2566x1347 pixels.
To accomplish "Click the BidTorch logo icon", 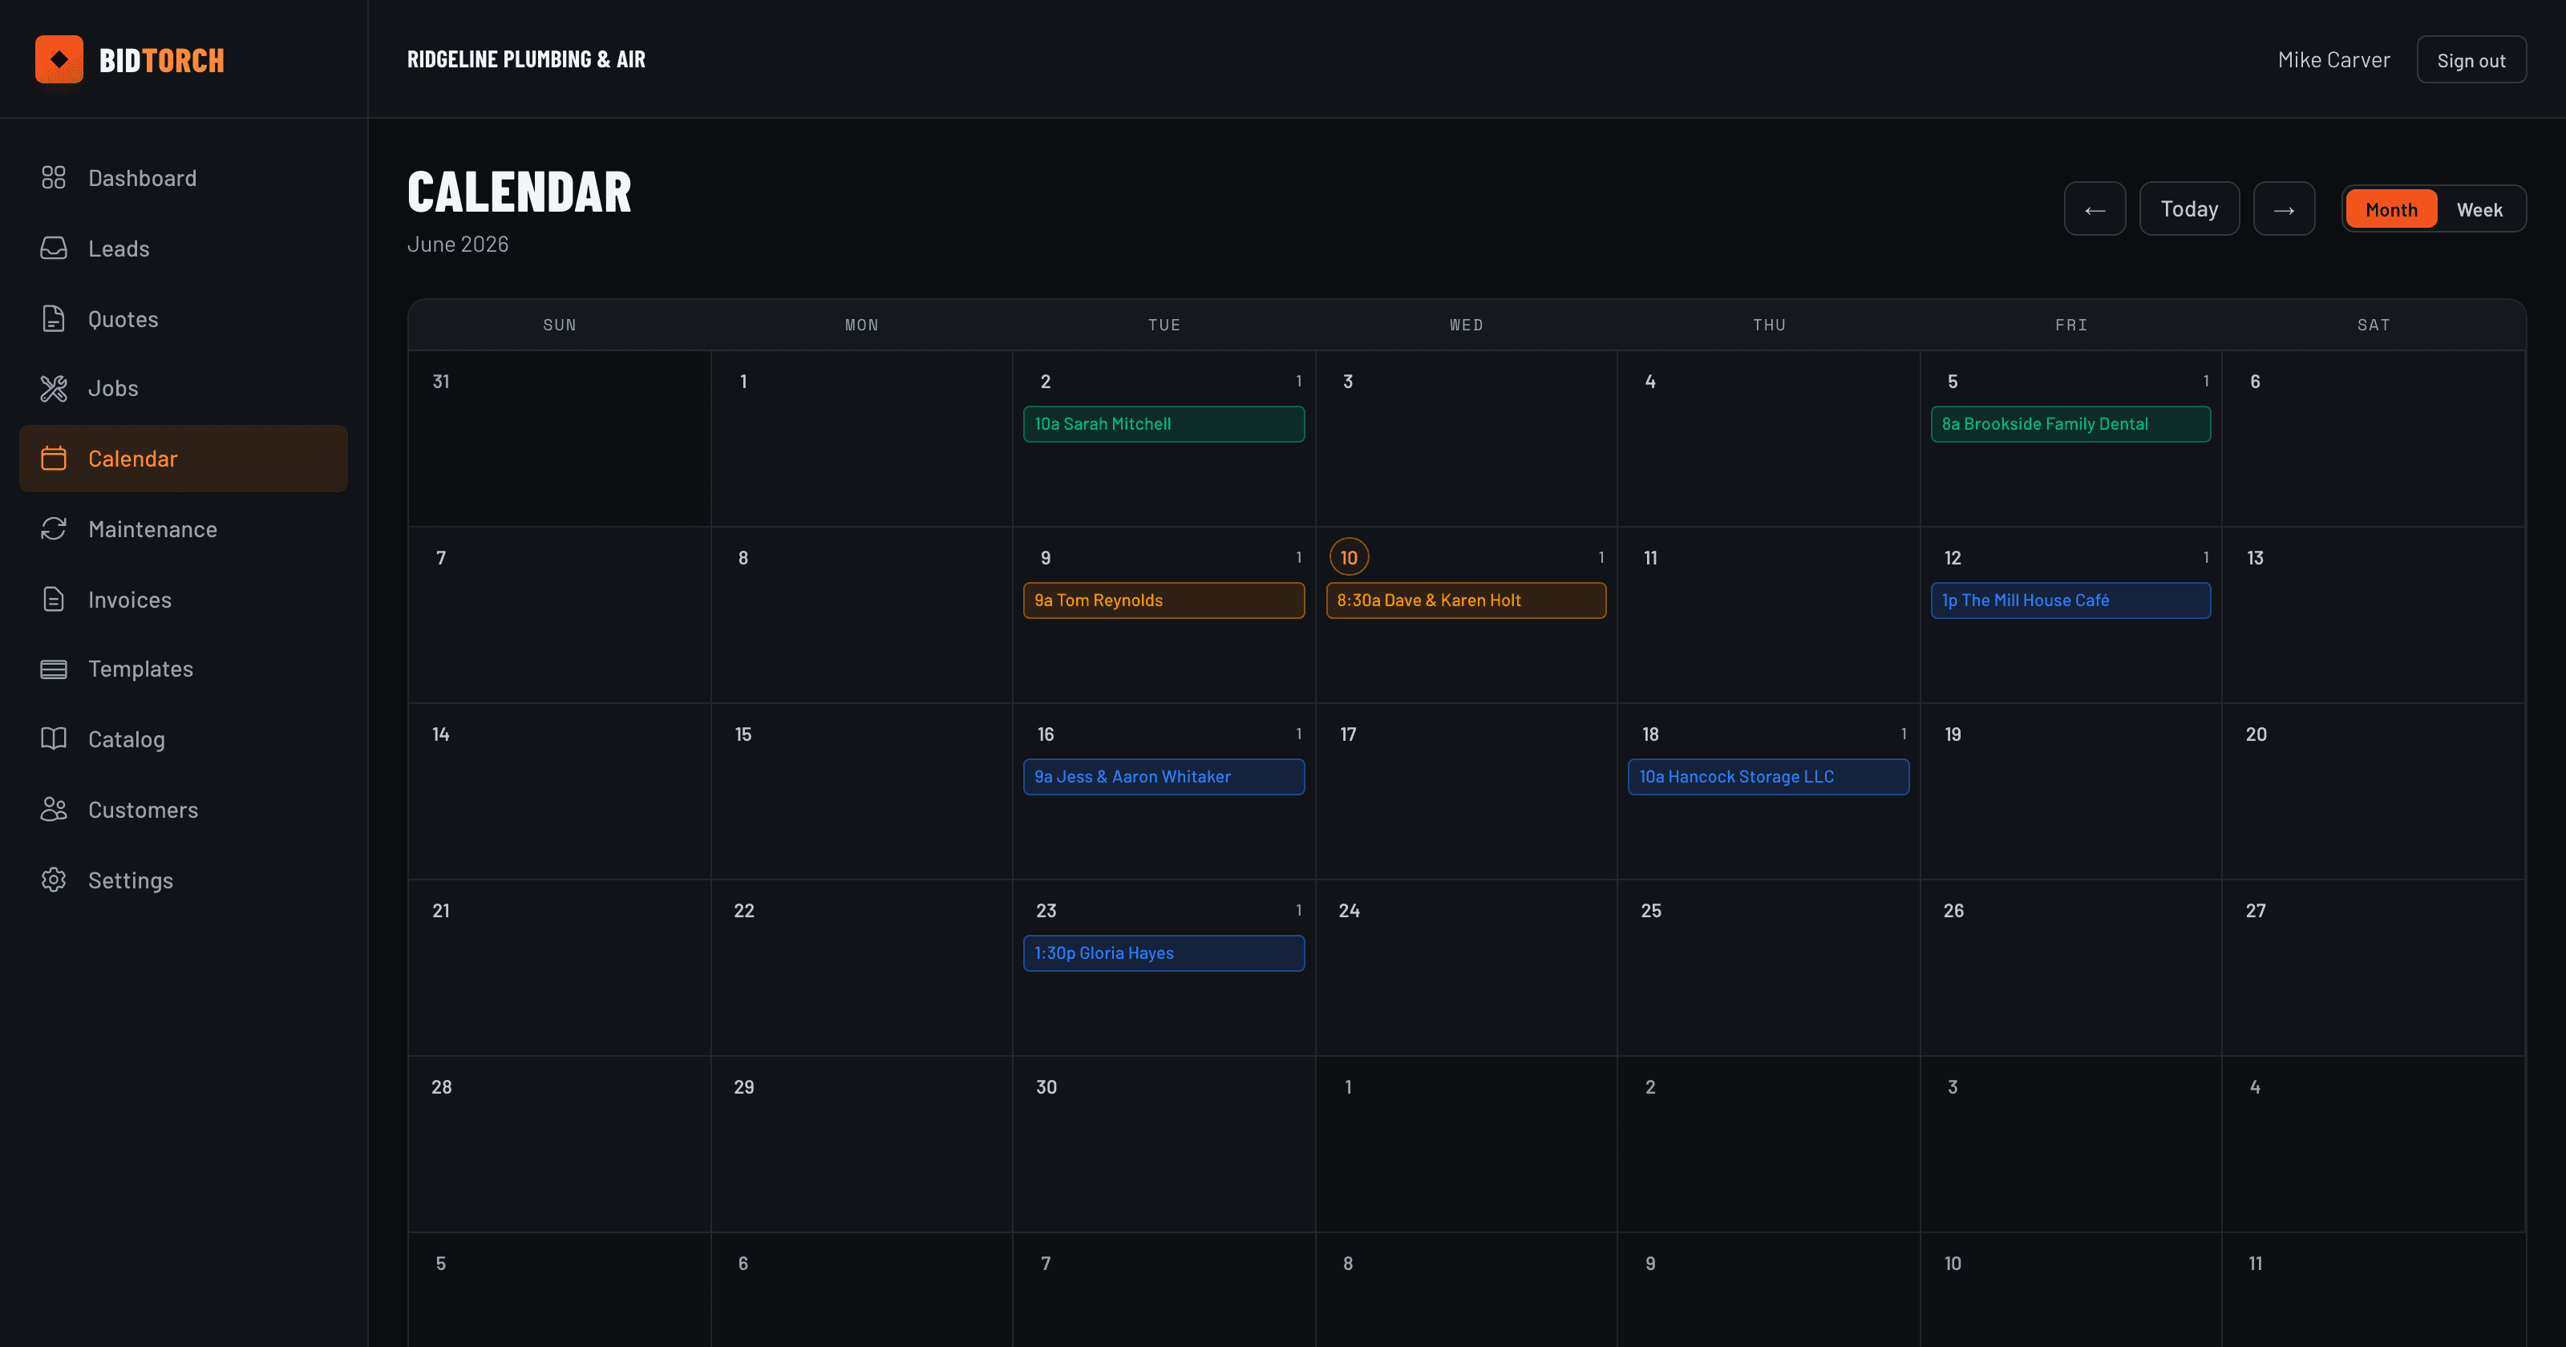I will [x=59, y=60].
